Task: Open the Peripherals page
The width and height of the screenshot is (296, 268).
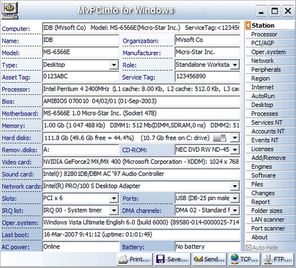Action: (270, 70)
